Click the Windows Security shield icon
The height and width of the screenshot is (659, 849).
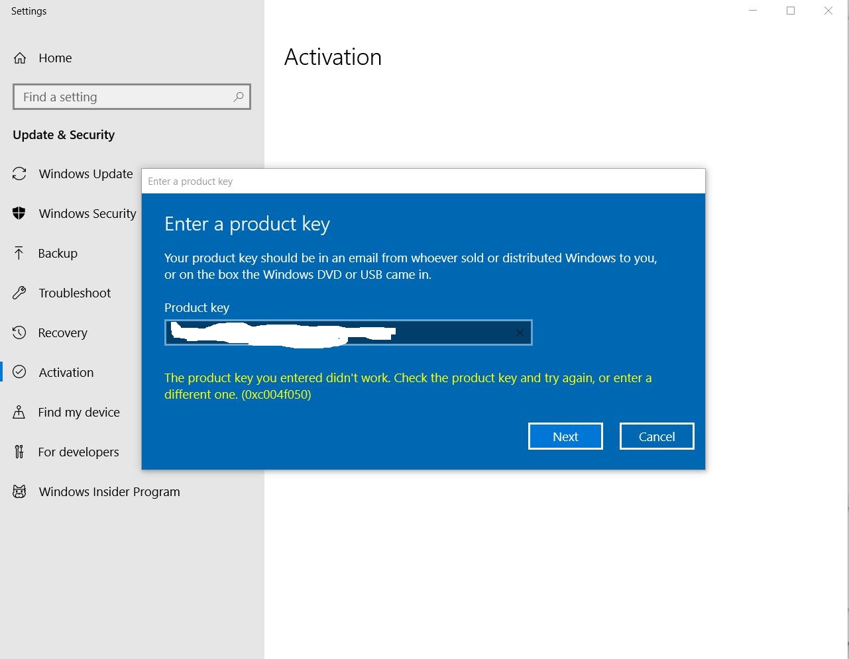coord(19,213)
